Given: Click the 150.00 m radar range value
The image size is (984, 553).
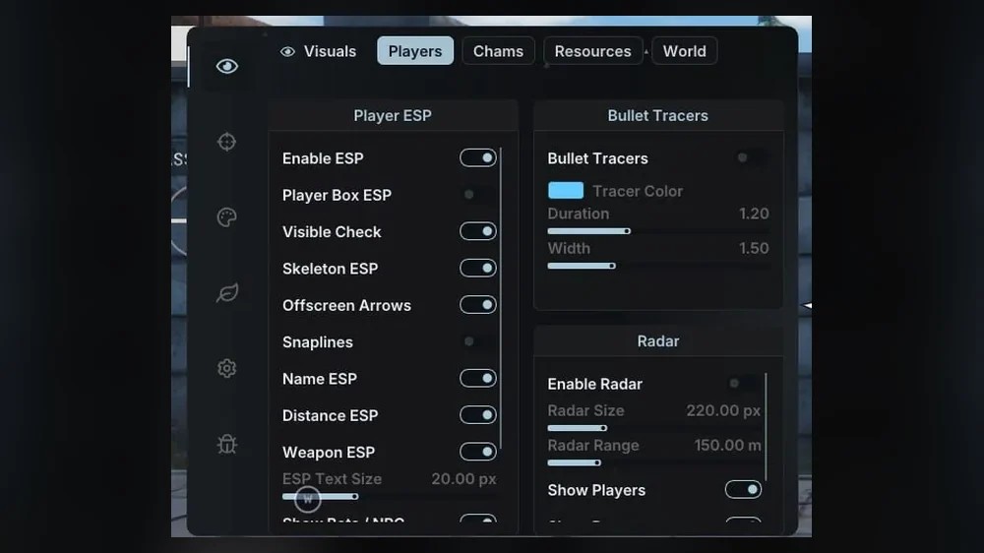Looking at the screenshot, I should click(727, 445).
